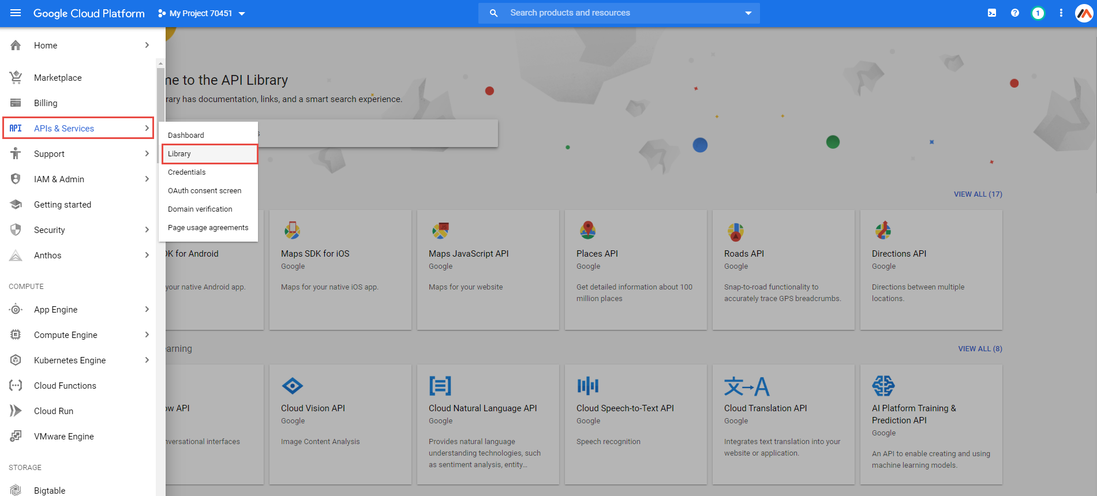Select Library in the submenu

pos(208,153)
